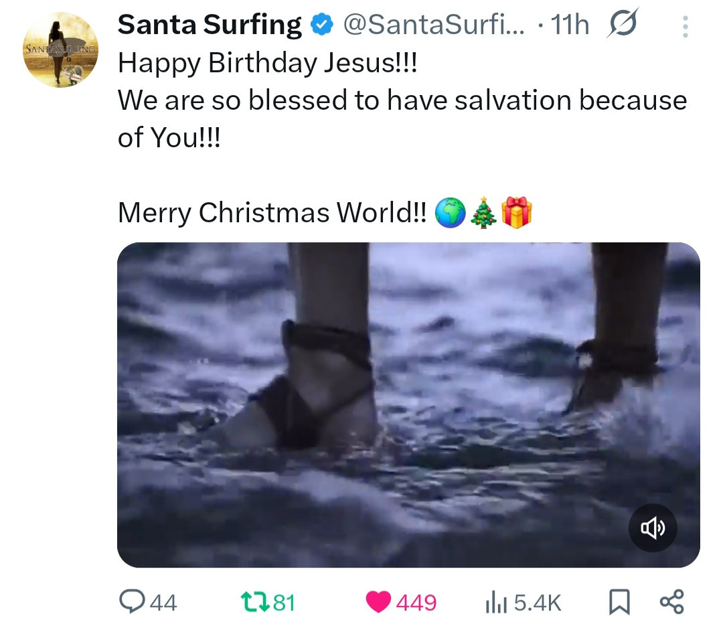
Task: Unlike the post with the pink heart
Action: [x=379, y=603]
